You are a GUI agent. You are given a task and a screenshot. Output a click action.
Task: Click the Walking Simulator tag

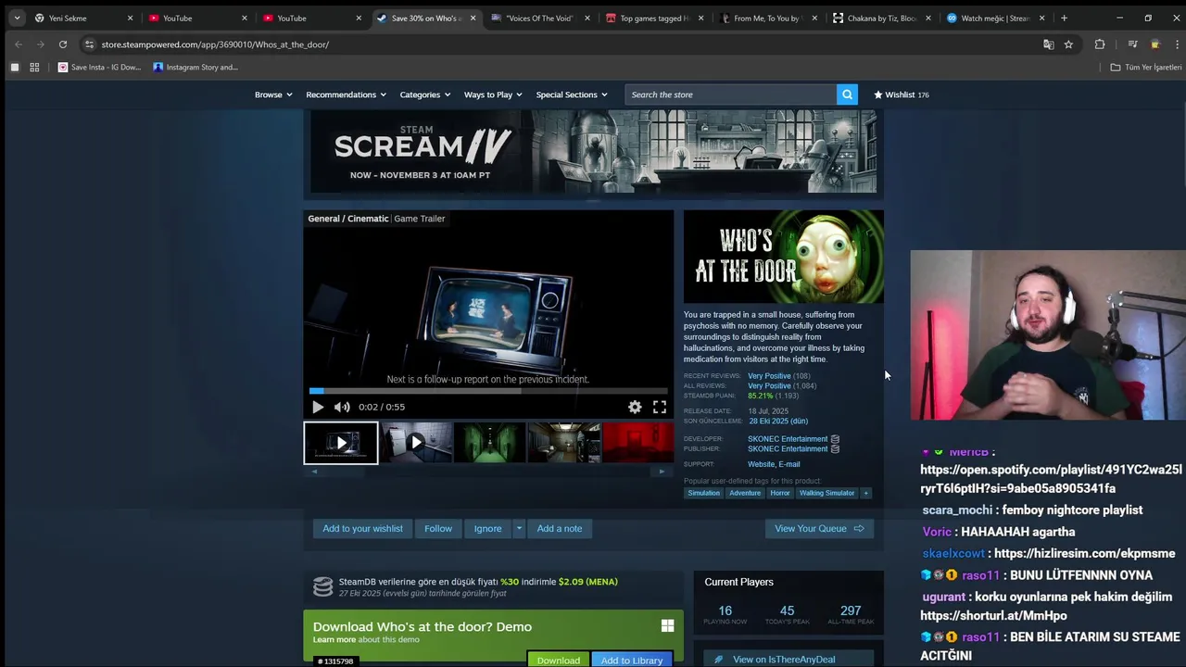(826, 493)
